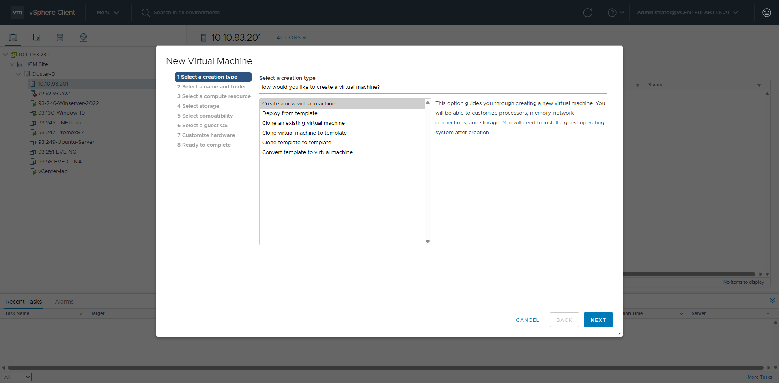This screenshot has width=779, height=383.
Task: Open the Administrator user dropdown
Action: [687, 13]
